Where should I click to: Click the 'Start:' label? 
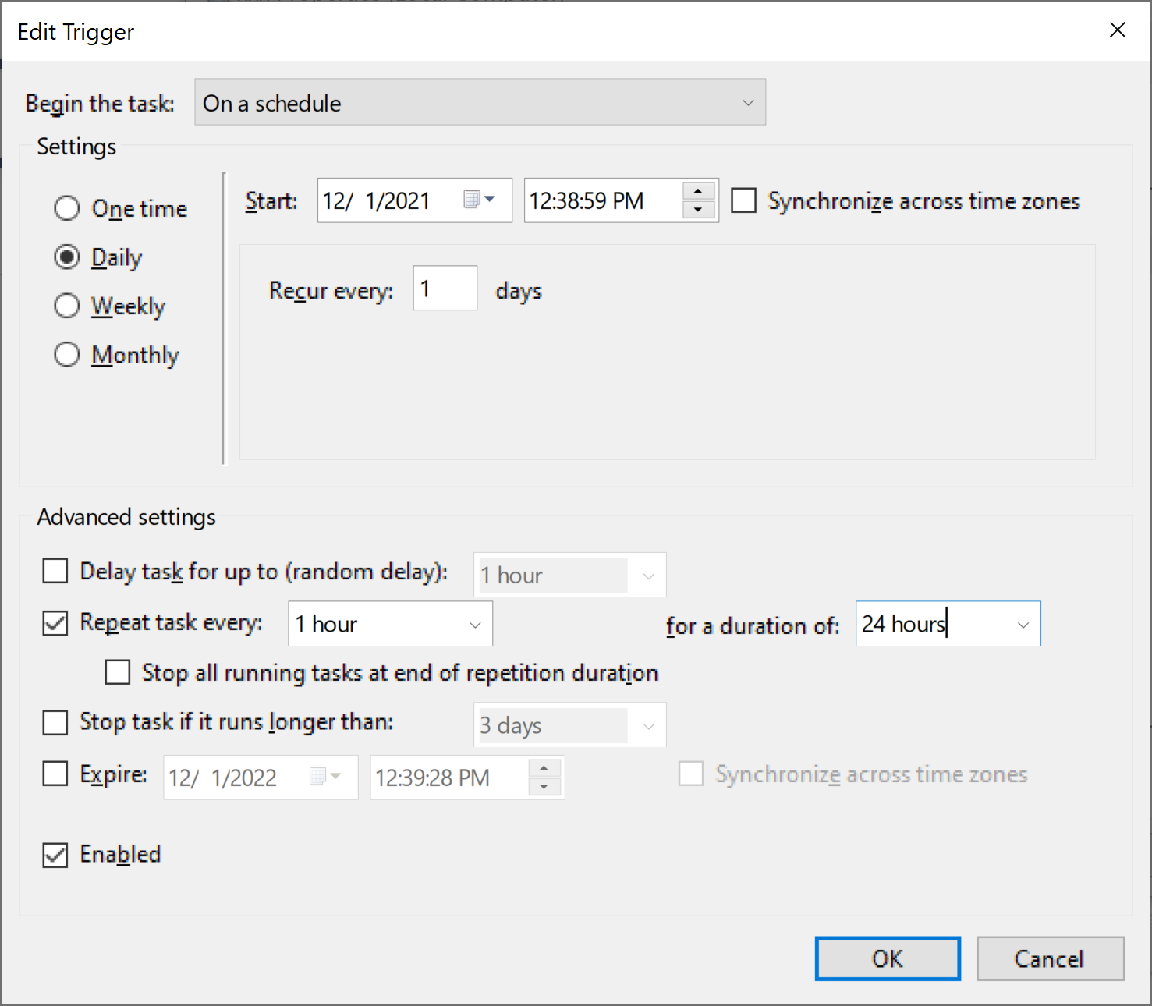tap(271, 201)
